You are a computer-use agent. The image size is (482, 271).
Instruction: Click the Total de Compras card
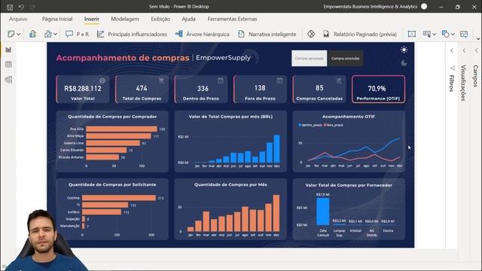click(142, 89)
